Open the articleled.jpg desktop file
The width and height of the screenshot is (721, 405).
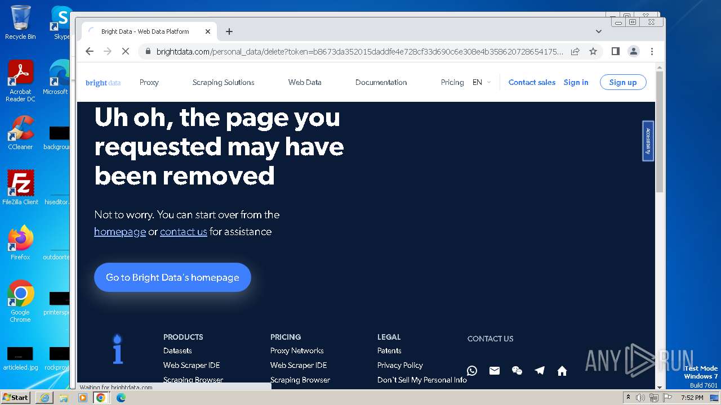click(x=20, y=359)
